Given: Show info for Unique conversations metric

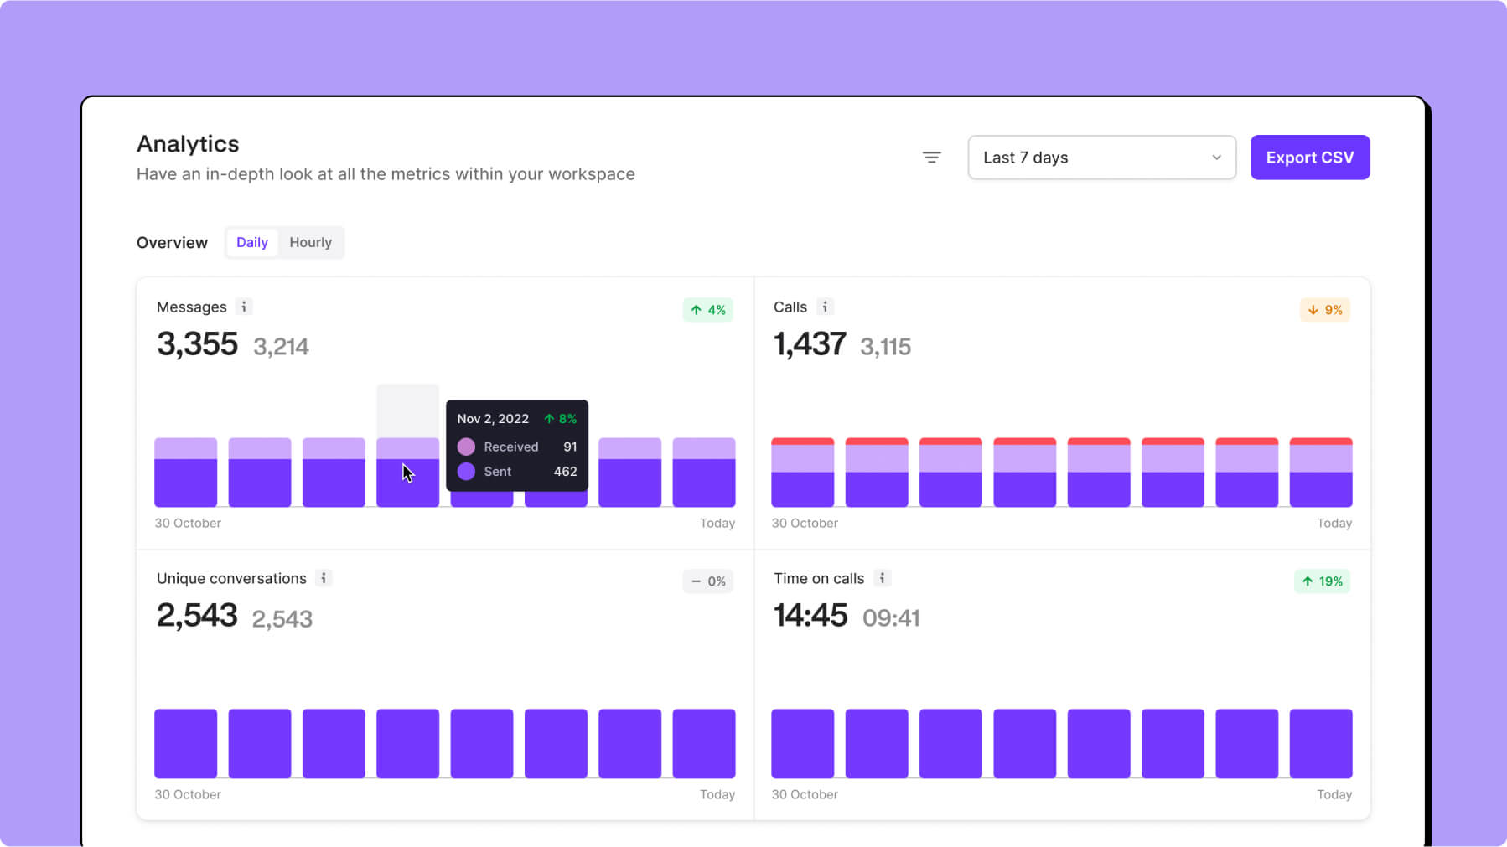Looking at the screenshot, I should (x=324, y=578).
